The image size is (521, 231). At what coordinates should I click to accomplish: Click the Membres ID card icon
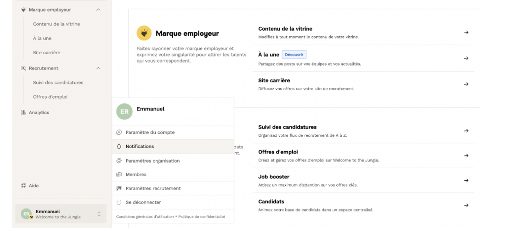(119, 174)
